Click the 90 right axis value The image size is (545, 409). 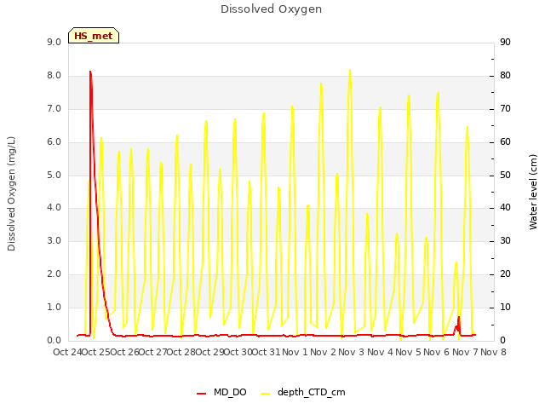tap(505, 42)
